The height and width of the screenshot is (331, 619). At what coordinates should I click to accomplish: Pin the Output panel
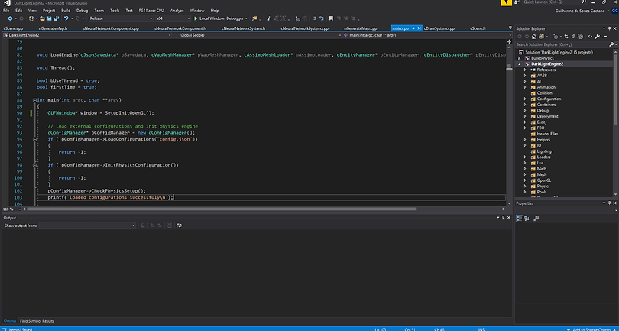(503, 218)
